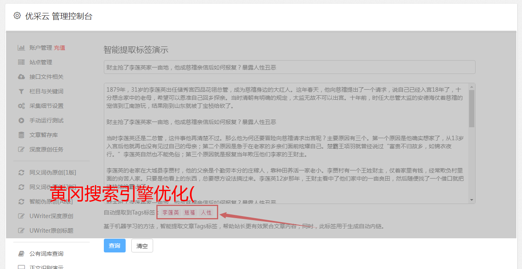Open 公有词库查询
Screen dimensions: 522x269
click(46, 254)
